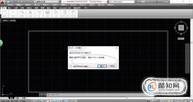Click Yes button in close dialog
The image size is (193, 102).
pyautogui.click(x=102, y=66)
